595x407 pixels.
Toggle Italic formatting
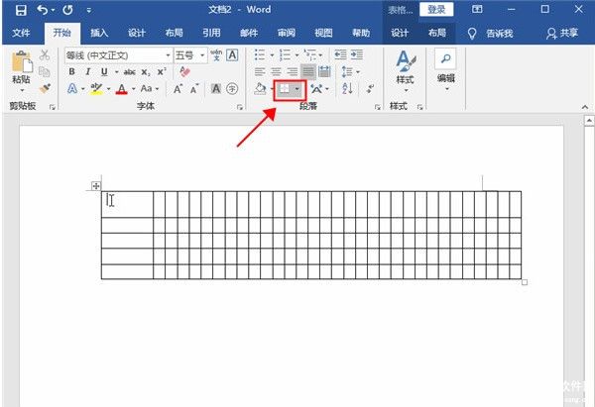tap(87, 72)
